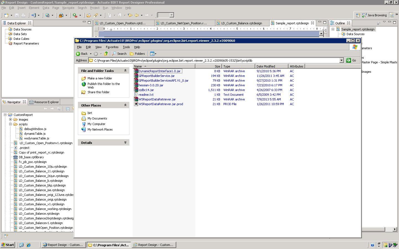Viewport: 399px width, 249px height.
Task: Switch to Resource Explorer tab
Action: point(44,102)
